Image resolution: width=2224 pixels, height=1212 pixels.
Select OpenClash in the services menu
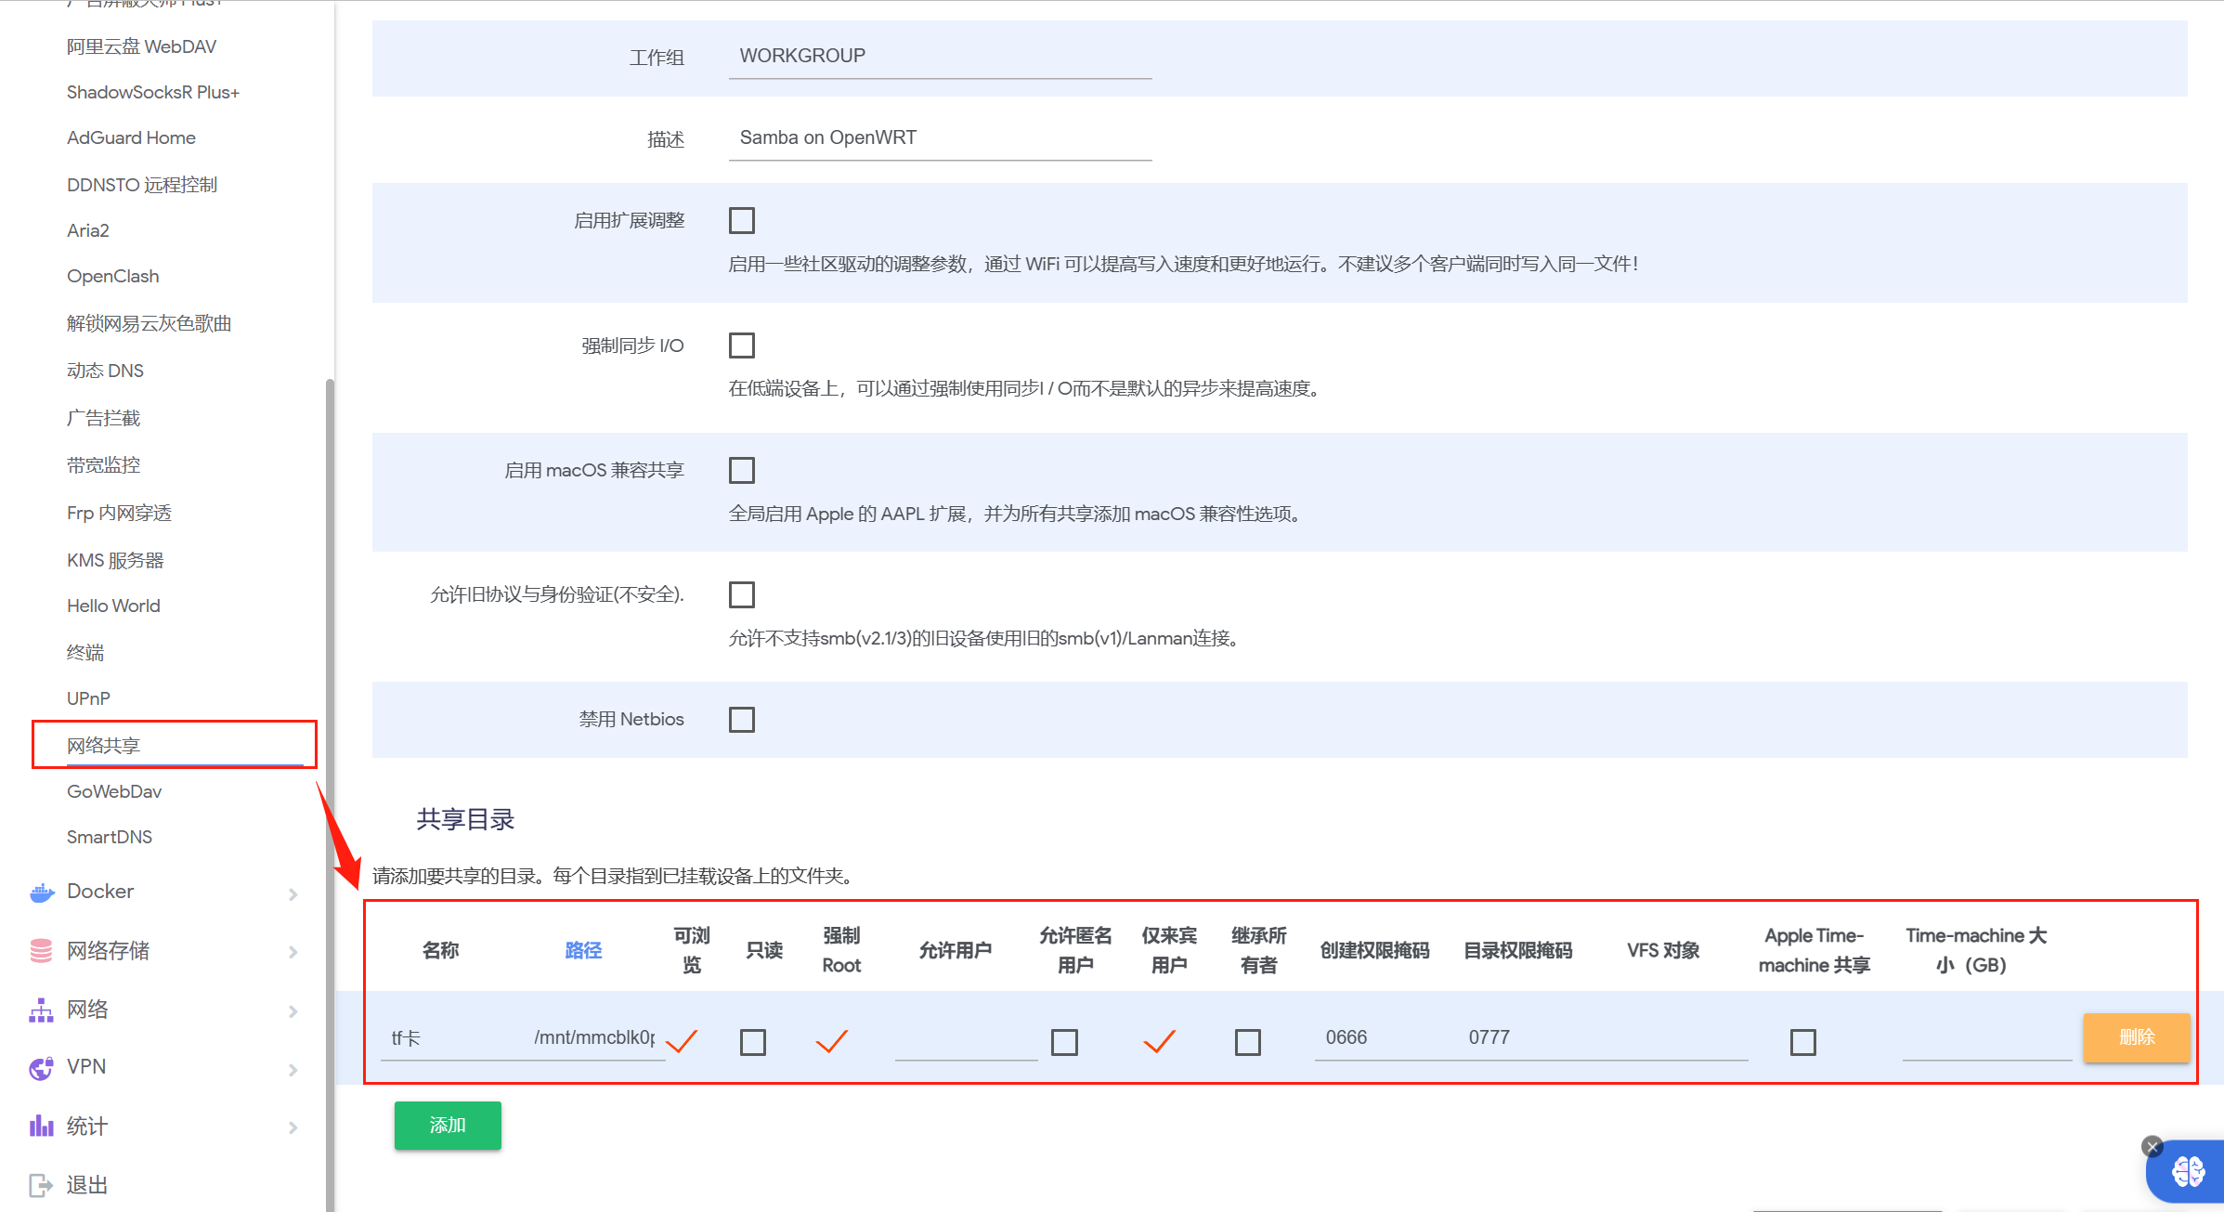113,276
